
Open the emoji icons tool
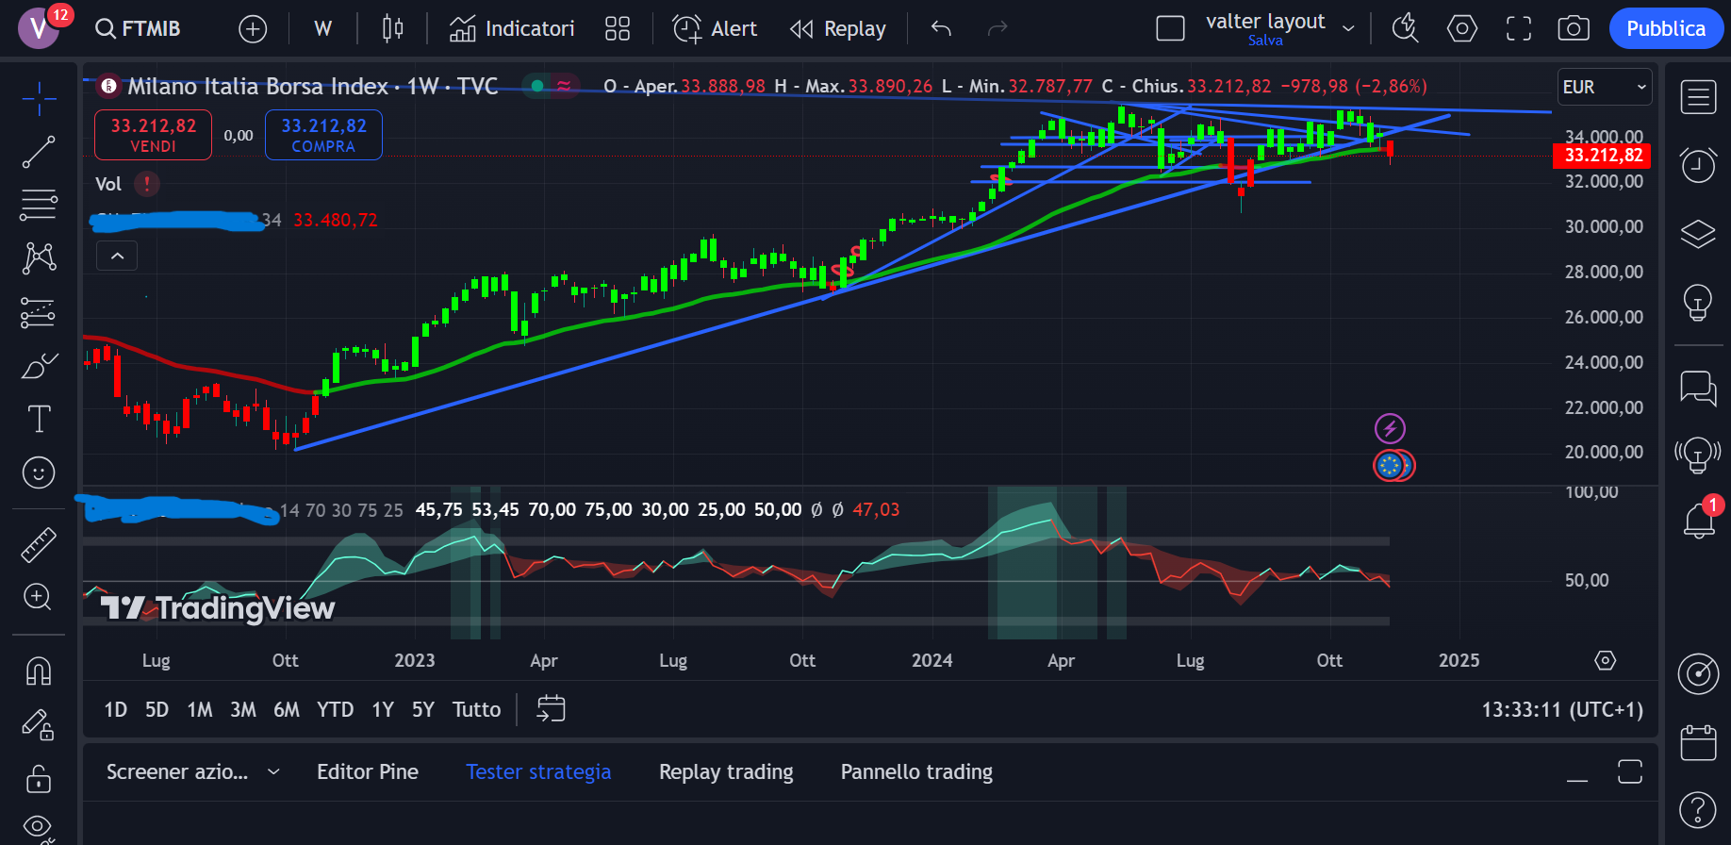[x=39, y=472]
